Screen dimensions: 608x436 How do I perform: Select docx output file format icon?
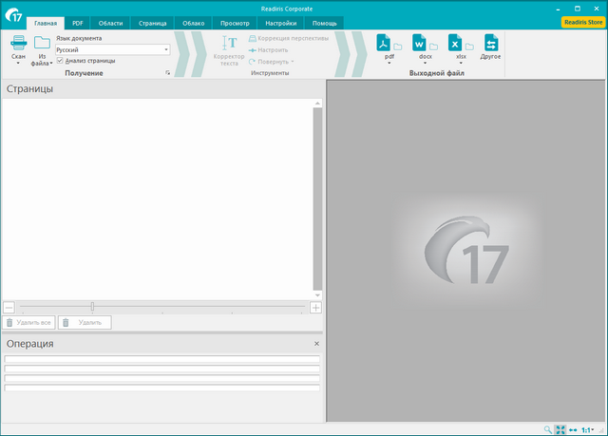point(419,44)
